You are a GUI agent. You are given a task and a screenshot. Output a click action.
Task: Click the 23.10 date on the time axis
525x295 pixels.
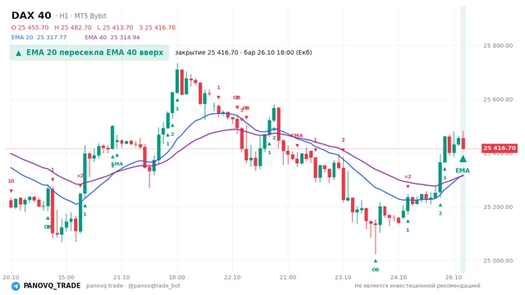(x=343, y=277)
